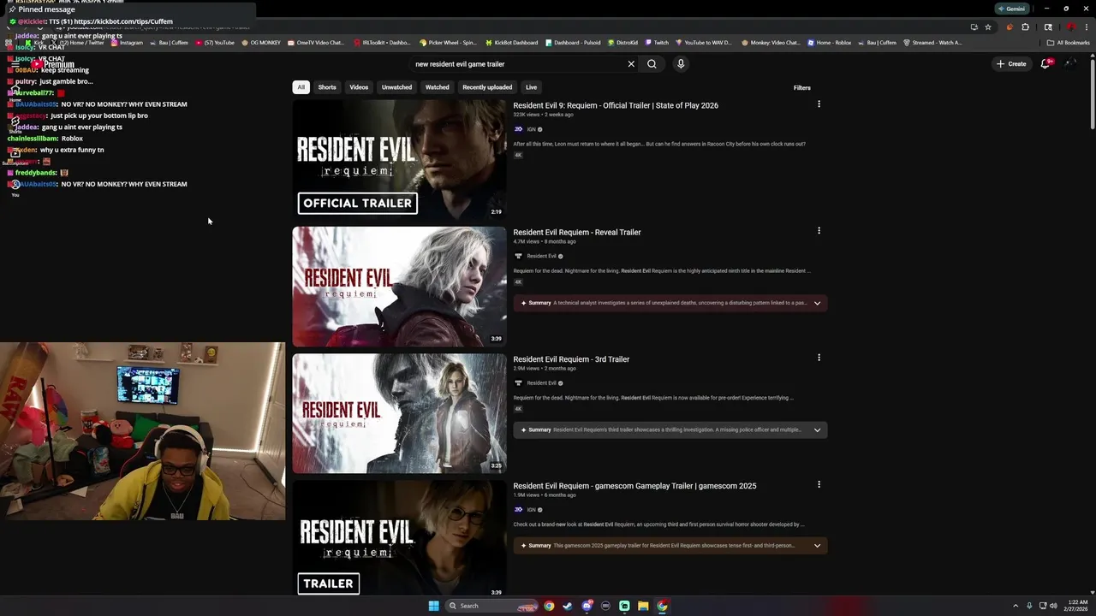This screenshot has width=1096, height=616.
Task: Clear the YouTube search box text
Action: click(631, 64)
